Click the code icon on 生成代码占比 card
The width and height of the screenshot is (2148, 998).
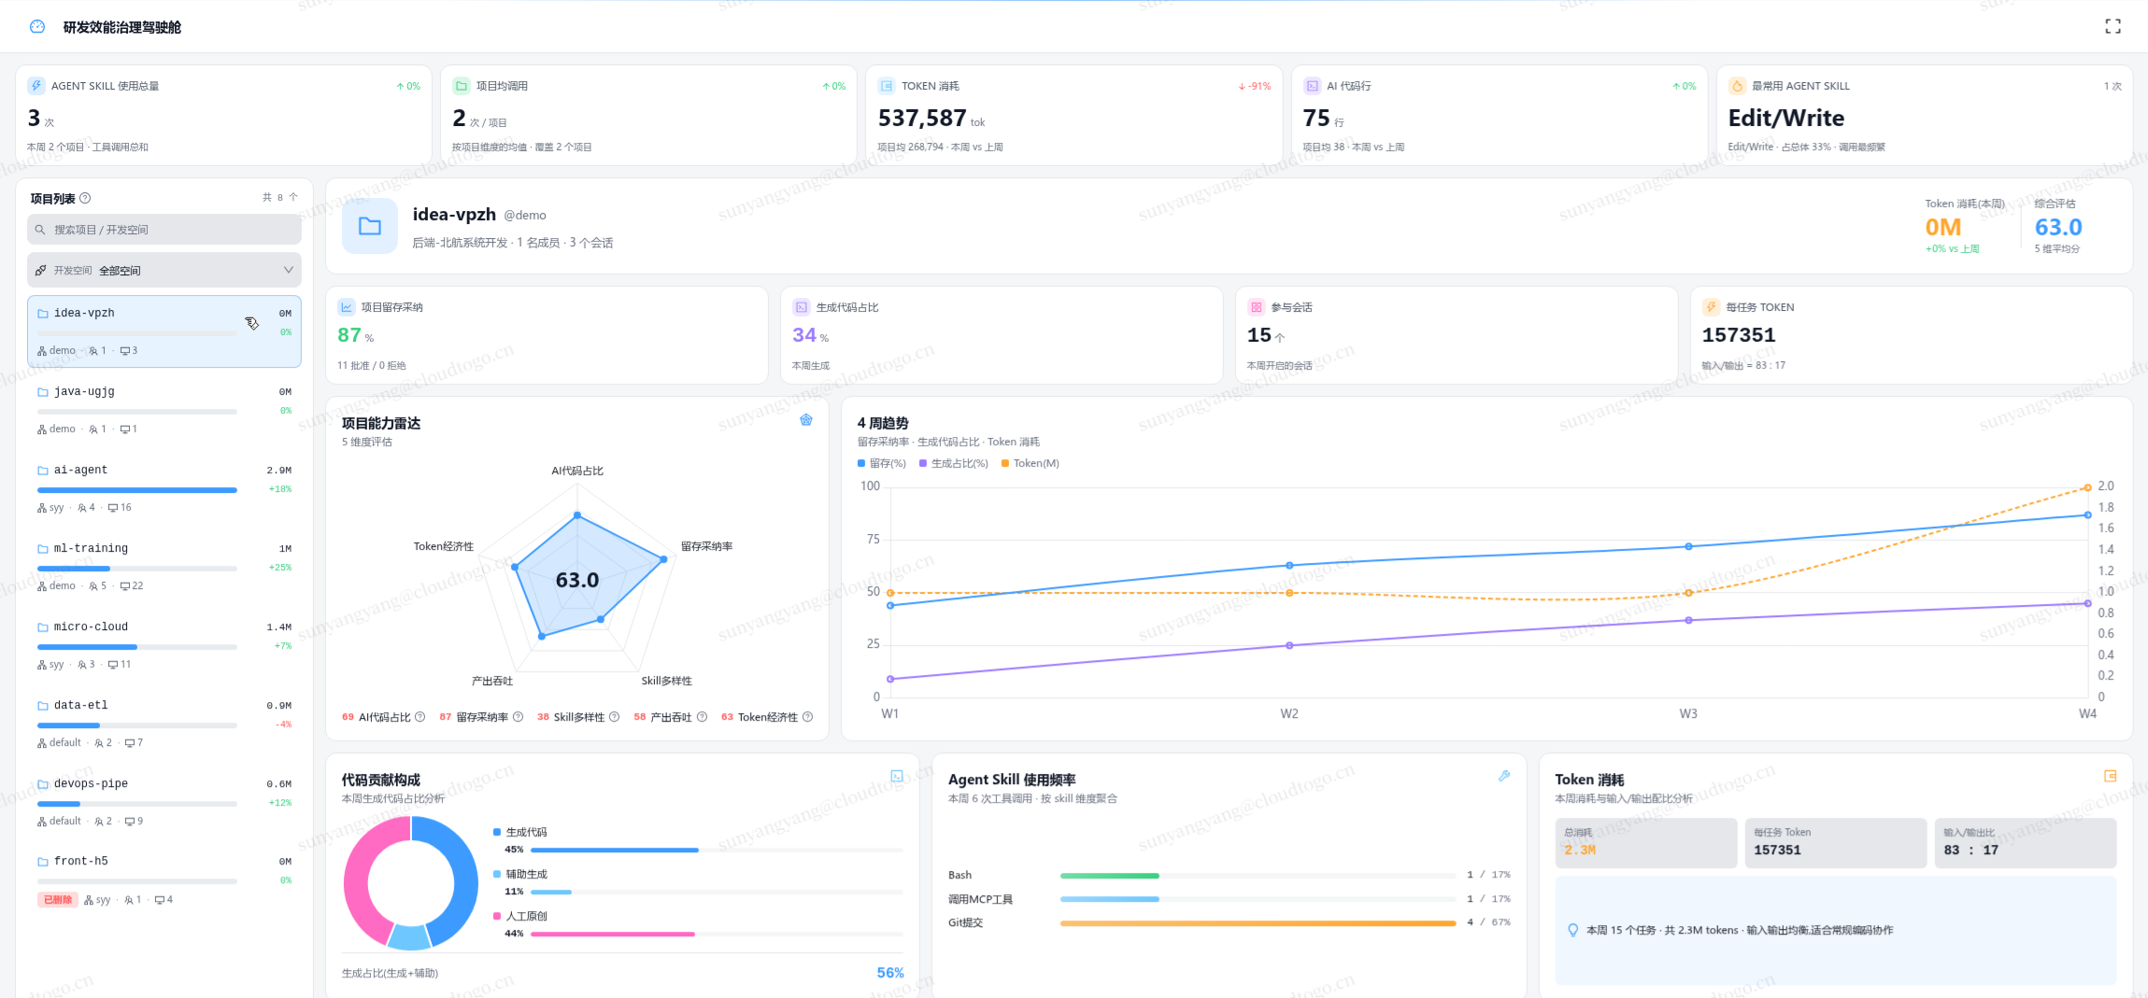[802, 307]
